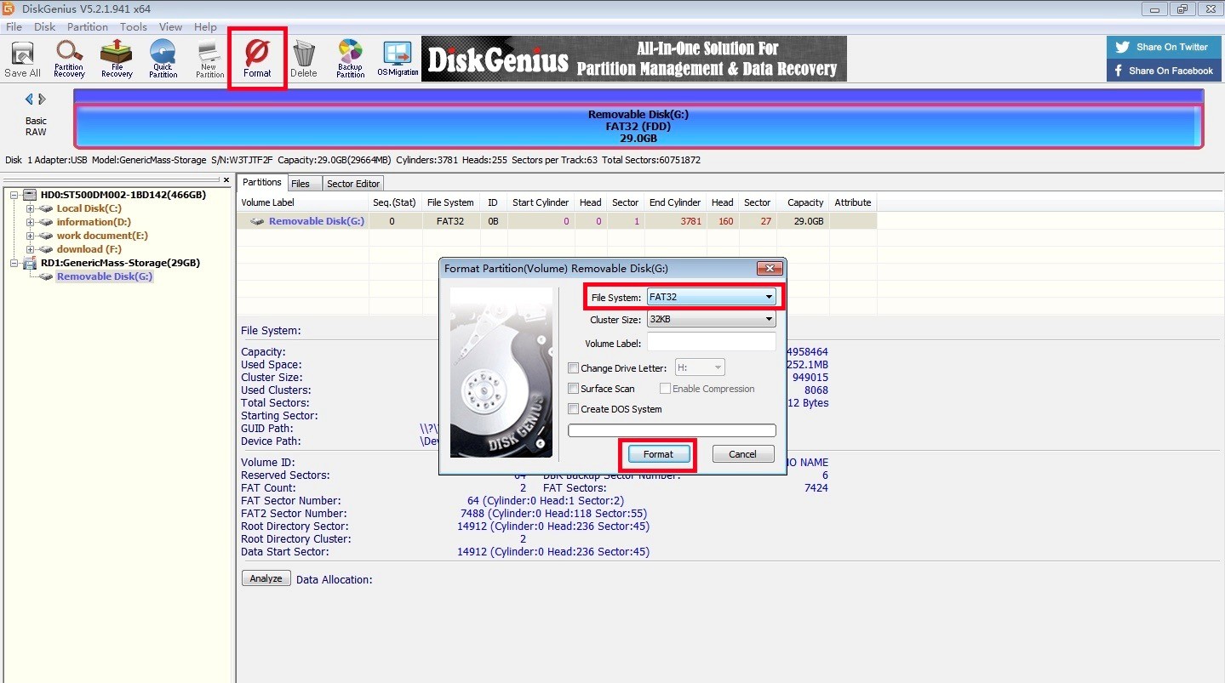Open the File menu

click(x=14, y=27)
